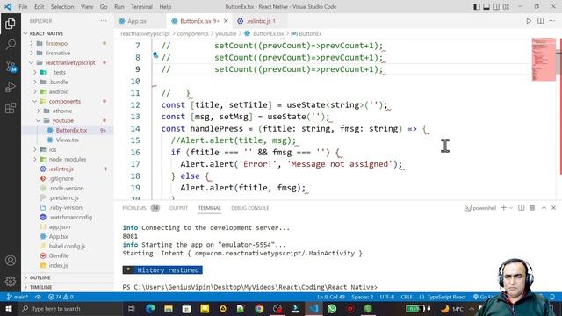Switch to the Debug Console tab
Viewport: 562px width, 316px height.
click(x=249, y=208)
